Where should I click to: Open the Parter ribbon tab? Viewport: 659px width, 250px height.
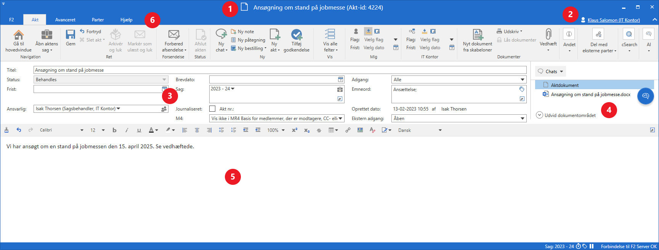coord(98,20)
